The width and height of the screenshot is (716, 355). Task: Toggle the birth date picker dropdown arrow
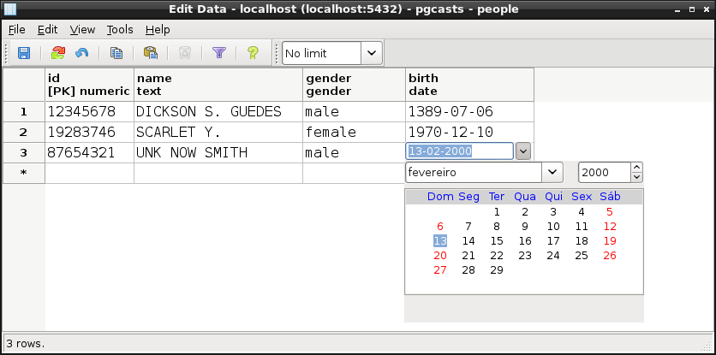click(x=523, y=151)
